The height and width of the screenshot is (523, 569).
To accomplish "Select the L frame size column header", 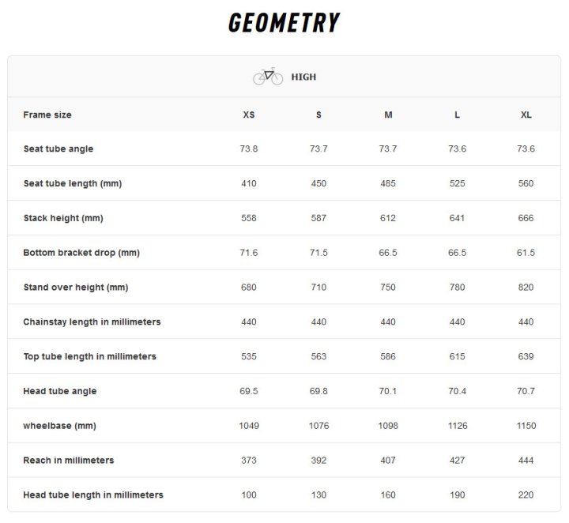I will click(457, 115).
